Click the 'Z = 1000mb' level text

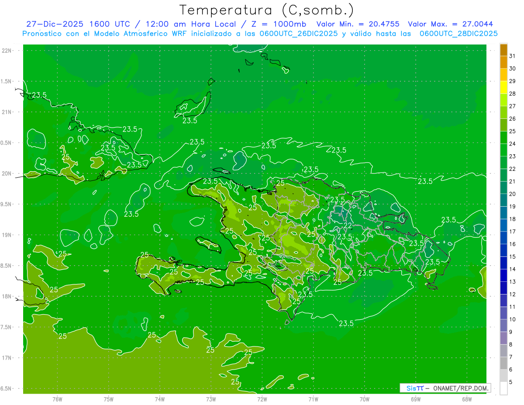coord(279,24)
